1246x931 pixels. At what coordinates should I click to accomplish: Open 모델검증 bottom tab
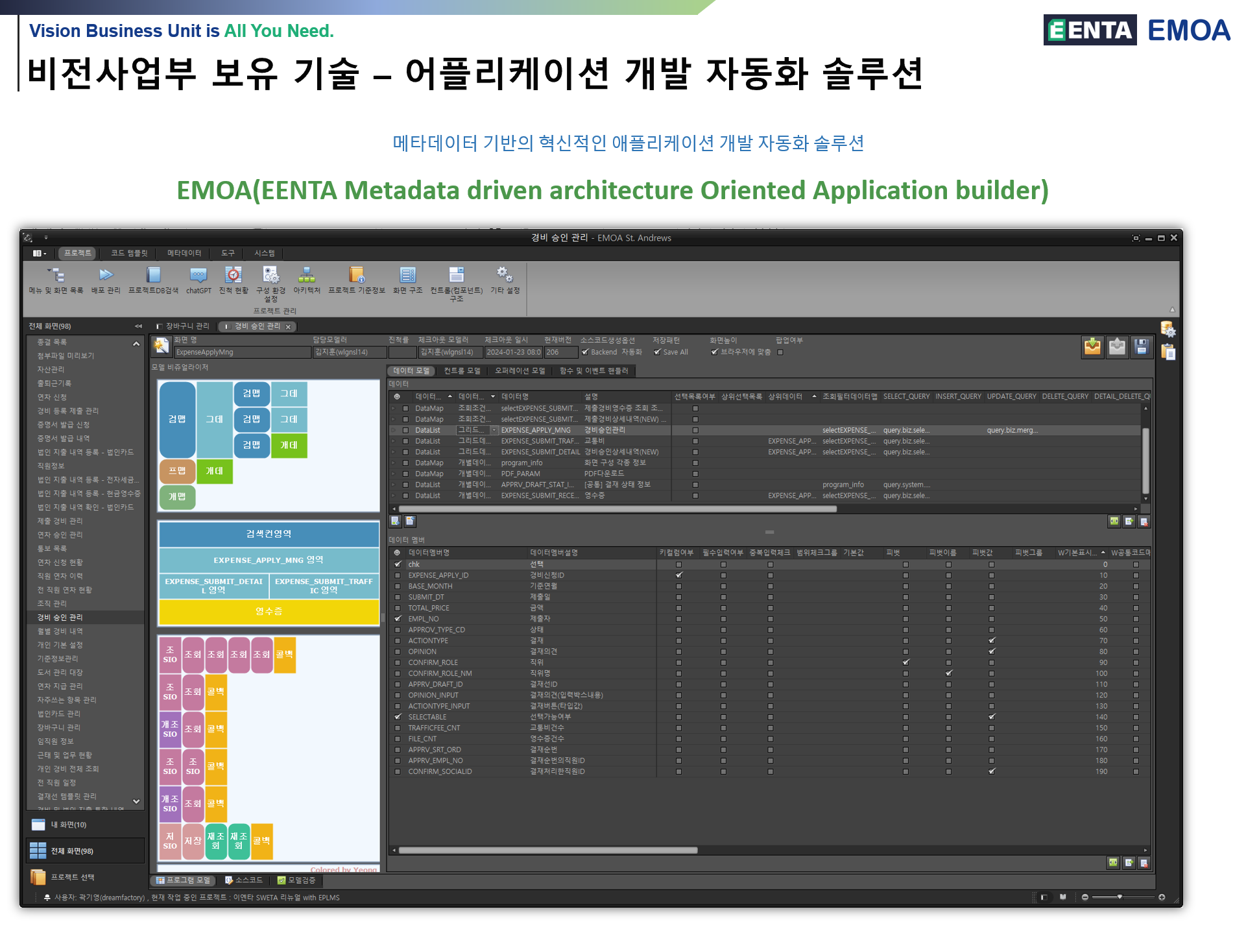[x=296, y=880]
